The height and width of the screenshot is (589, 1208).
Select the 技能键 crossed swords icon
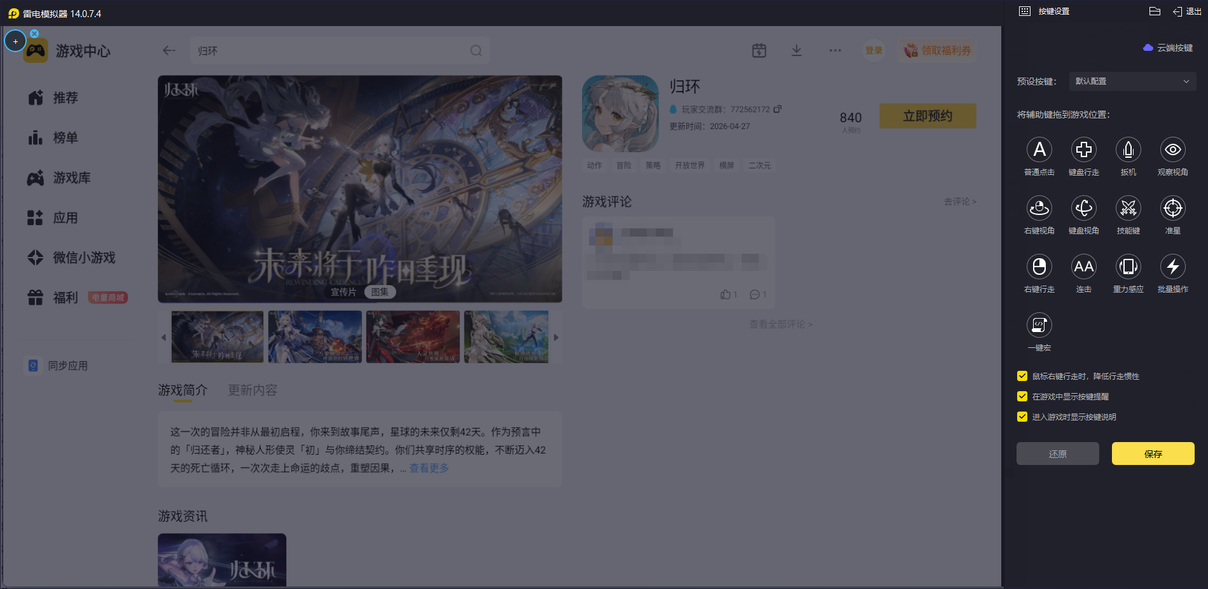[1128, 208]
